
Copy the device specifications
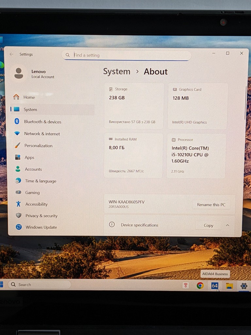208,225
